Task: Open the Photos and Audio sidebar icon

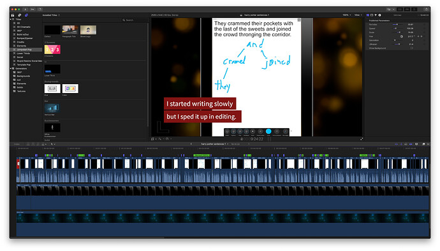Action: (19, 15)
